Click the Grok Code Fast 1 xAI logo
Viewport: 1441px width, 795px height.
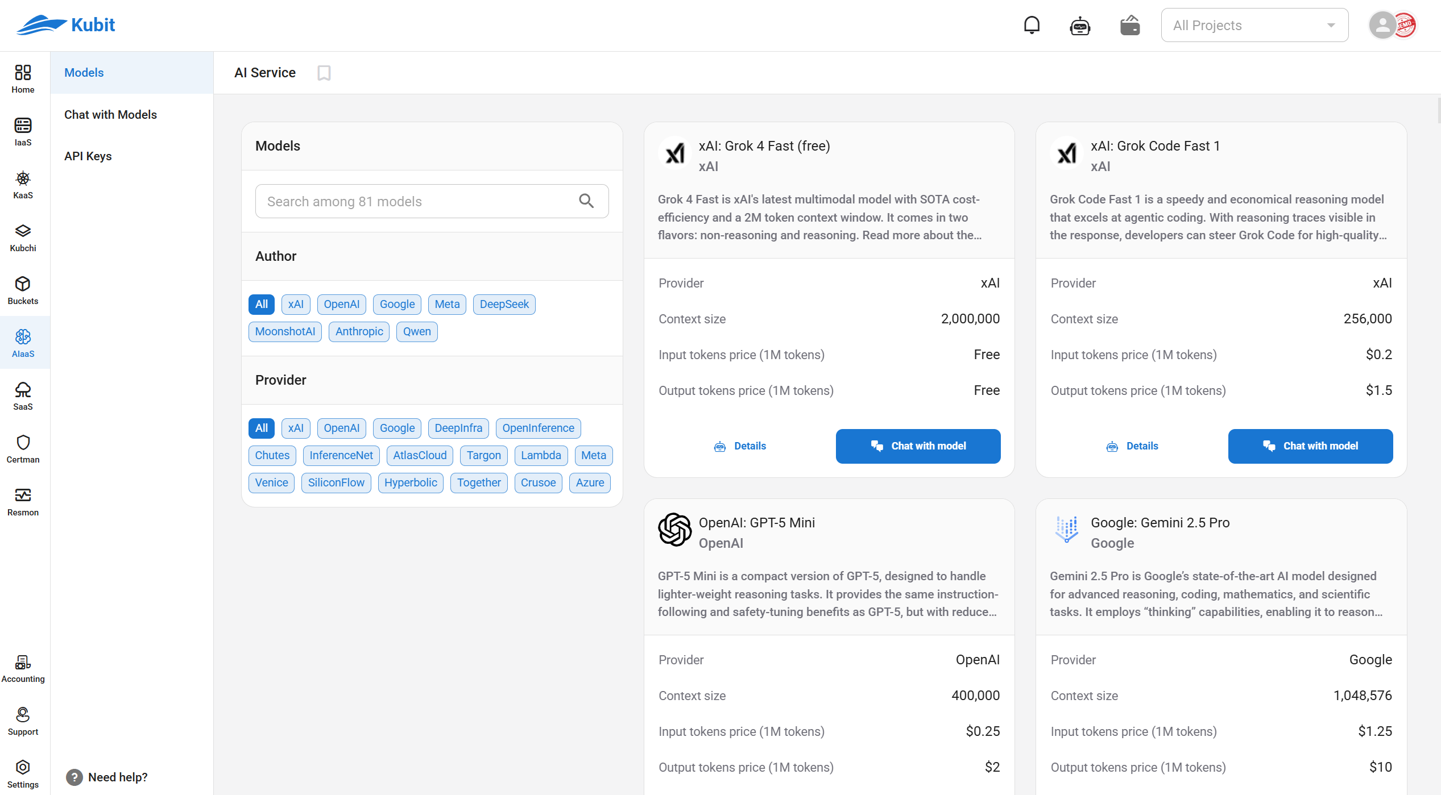pos(1067,153)
